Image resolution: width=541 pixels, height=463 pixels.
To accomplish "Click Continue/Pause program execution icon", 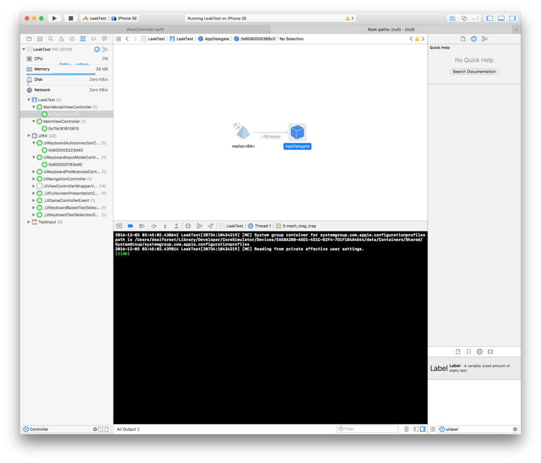I will pyautogui.click(x=142, y=226).
